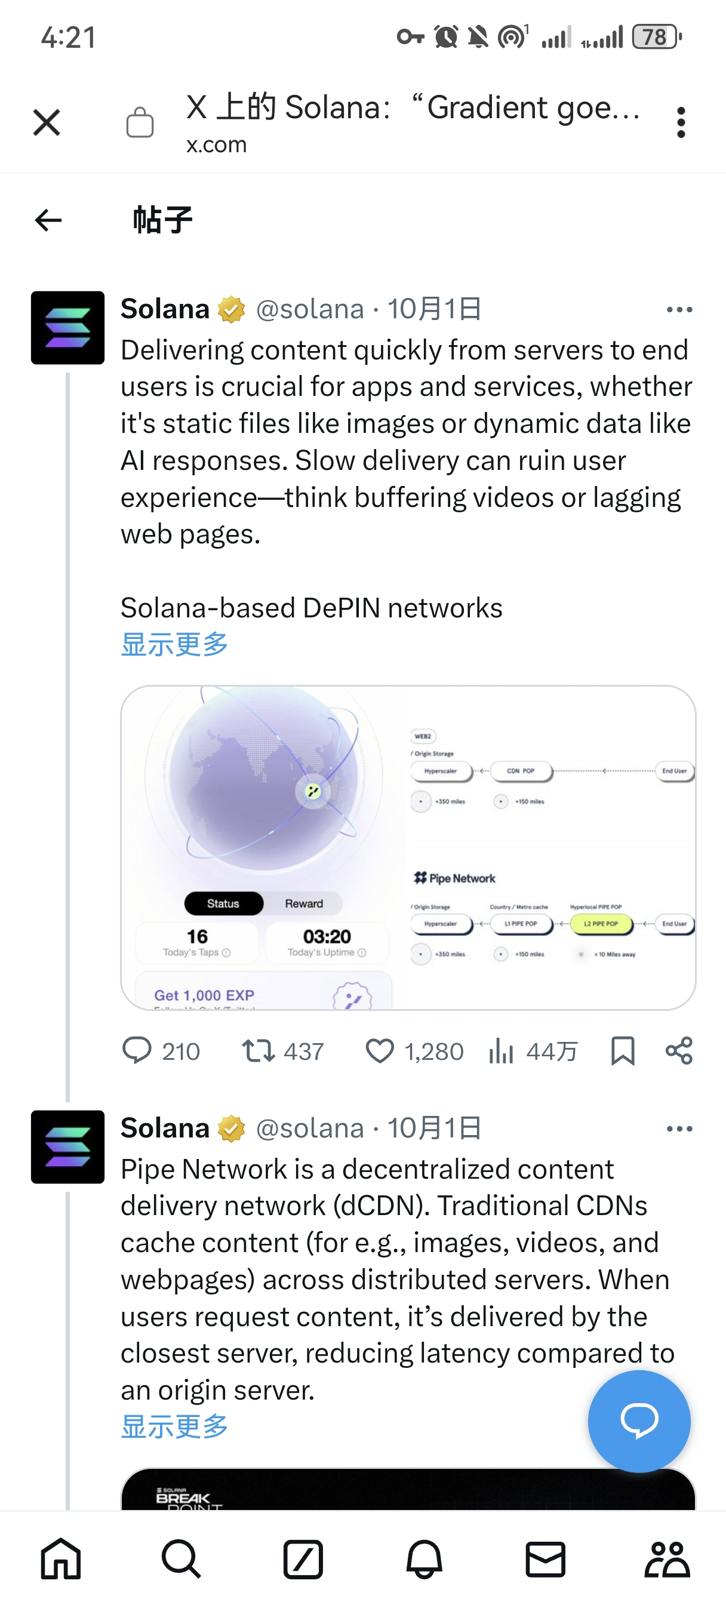Open Search in bottom navigation
The width and height of the screenshot is (726, 1605).
click(181, 1560)
